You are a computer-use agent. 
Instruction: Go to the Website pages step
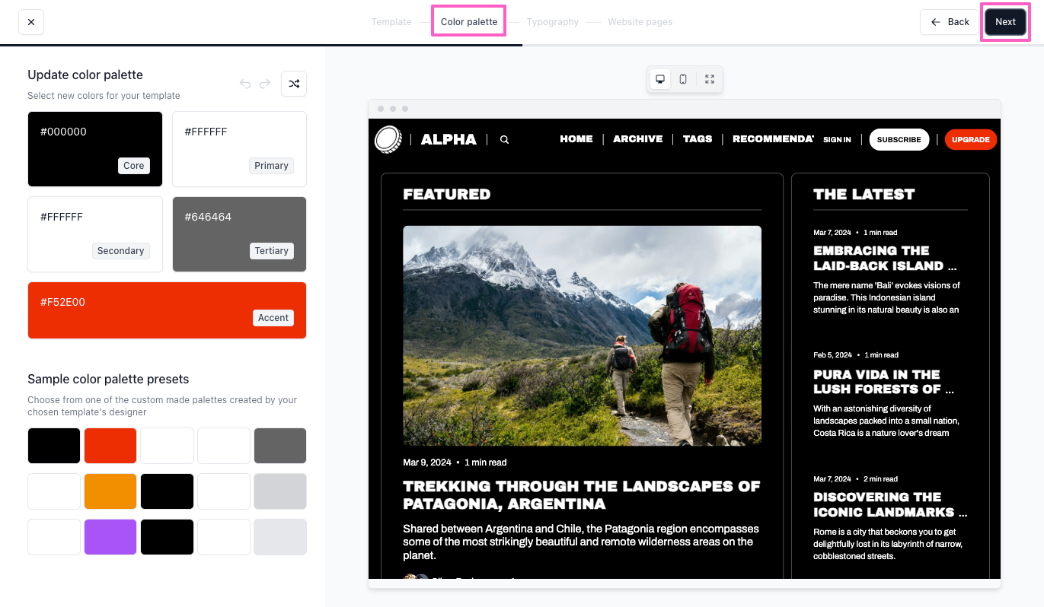tap(640, 22)
